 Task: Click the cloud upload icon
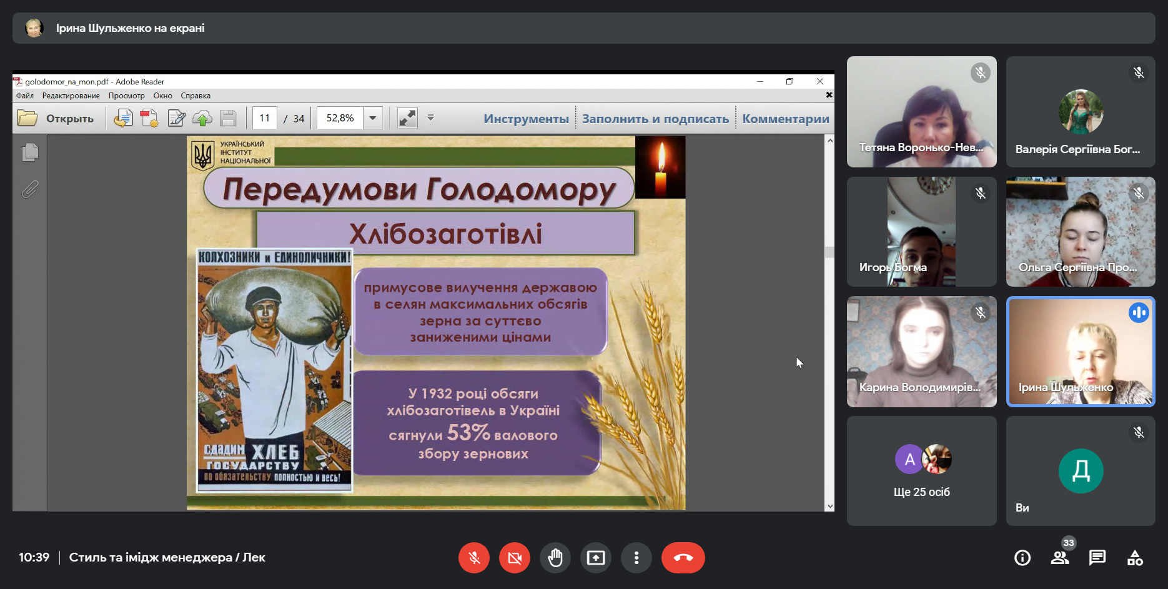(202, 118)
